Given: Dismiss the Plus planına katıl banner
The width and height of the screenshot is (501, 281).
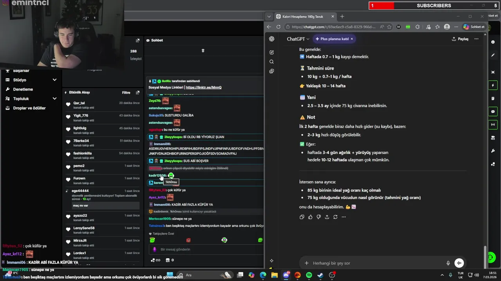Looking at the screenshot, I should [352, 39].
